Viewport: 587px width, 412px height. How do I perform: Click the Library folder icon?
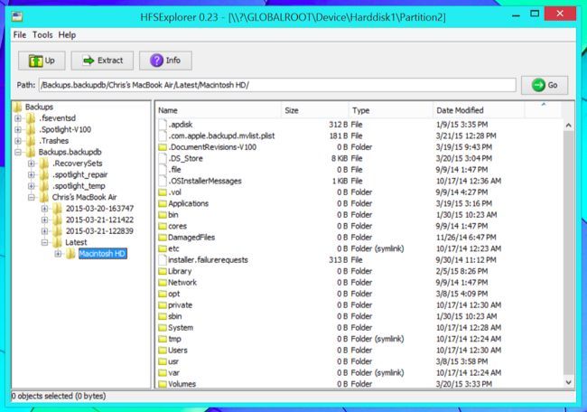[x=162, y=271]
